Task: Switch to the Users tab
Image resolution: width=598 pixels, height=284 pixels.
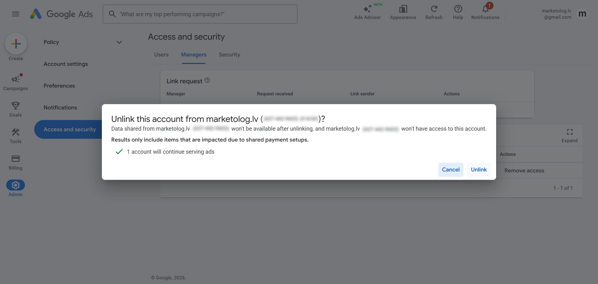Action: 161,55
